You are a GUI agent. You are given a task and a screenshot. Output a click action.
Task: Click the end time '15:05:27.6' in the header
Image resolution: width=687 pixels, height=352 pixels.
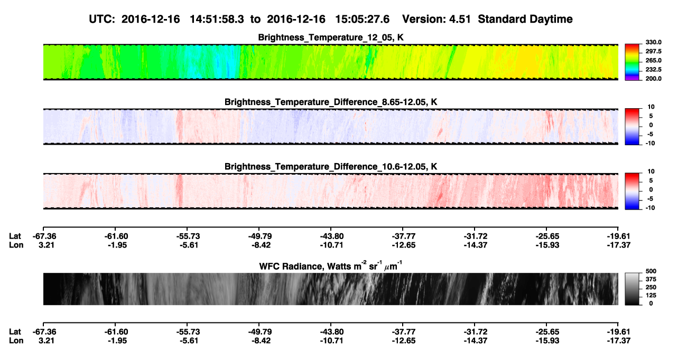pos(363,20)
